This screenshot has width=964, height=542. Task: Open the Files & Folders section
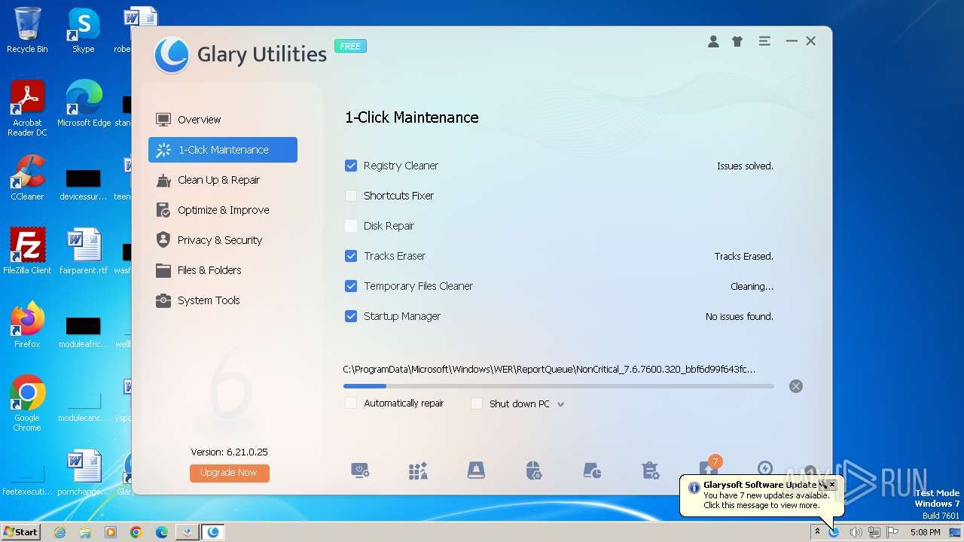tap(223, 270)
